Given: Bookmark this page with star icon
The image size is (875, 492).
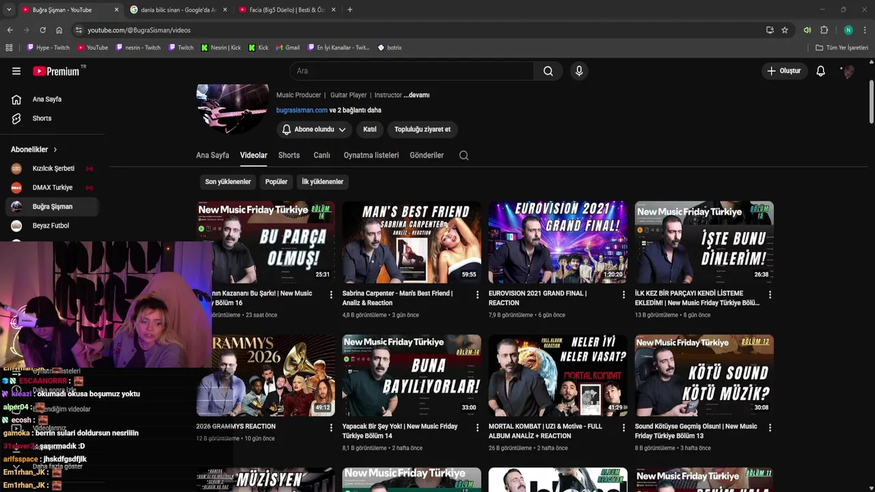Looking at the screenshot, I should (x=785, y=30).
